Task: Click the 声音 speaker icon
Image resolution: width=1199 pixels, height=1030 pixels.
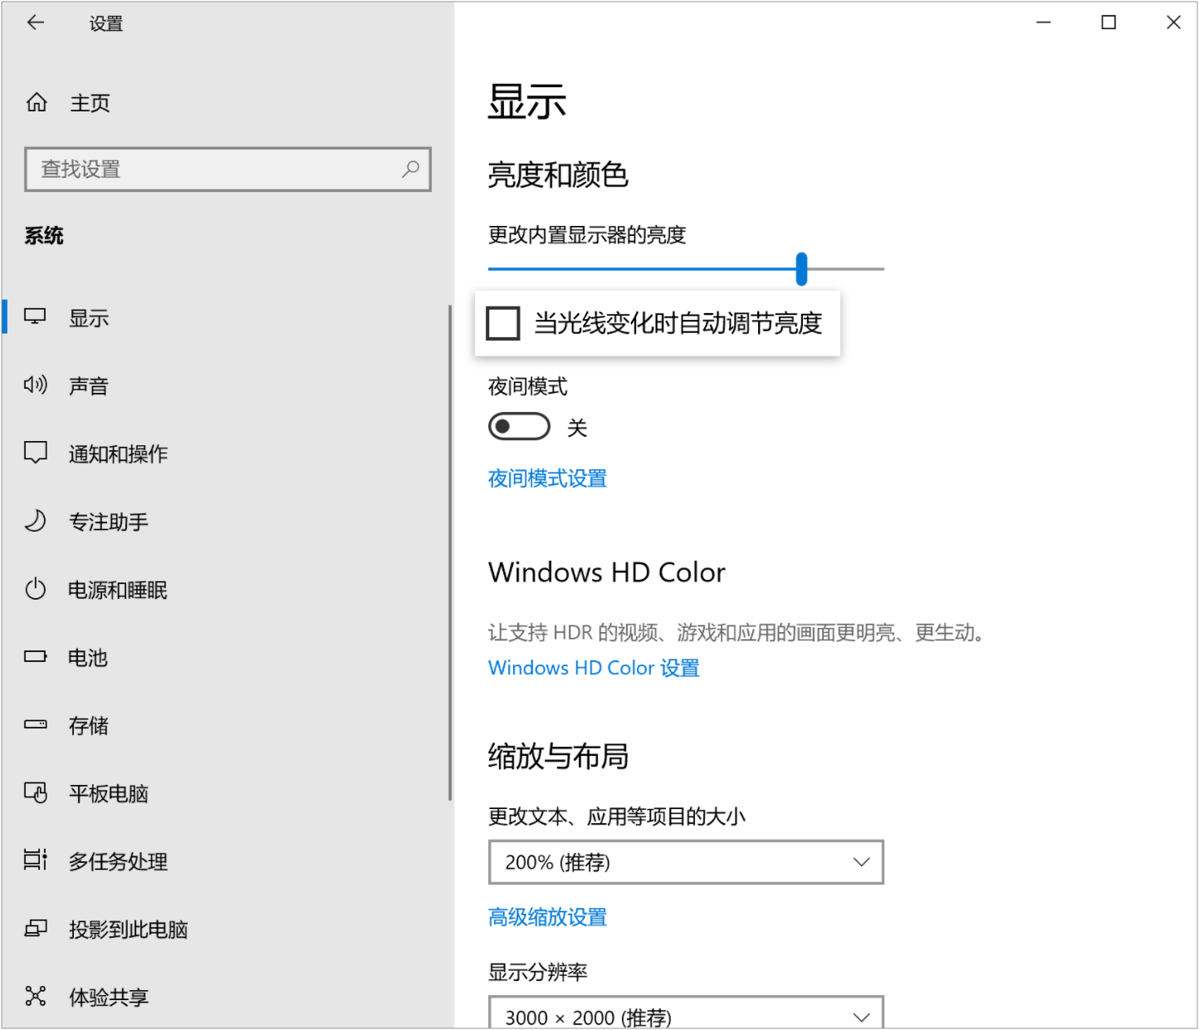Action: click(x=35, y=385)
